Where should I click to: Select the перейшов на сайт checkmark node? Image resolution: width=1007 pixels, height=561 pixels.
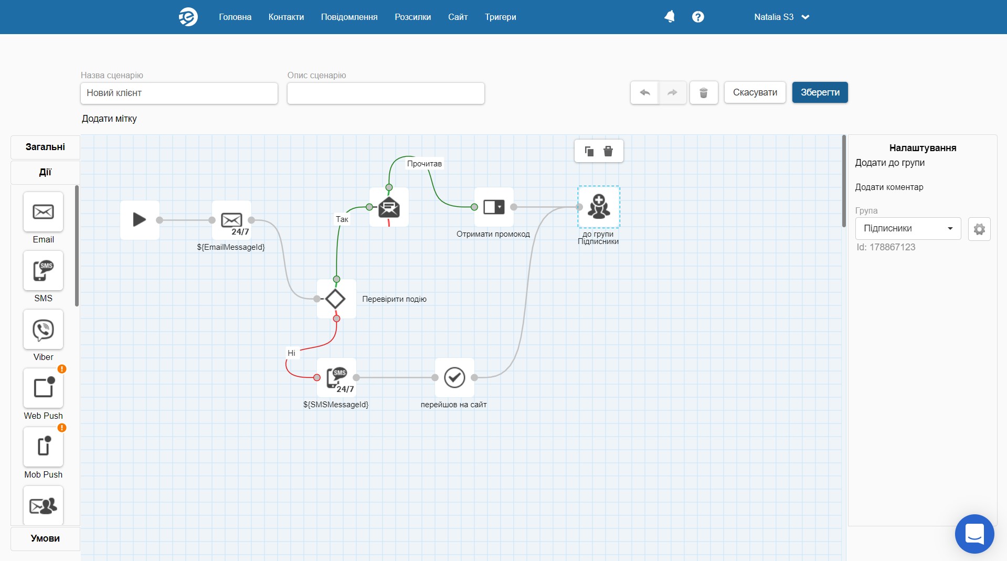coord(454,377)
